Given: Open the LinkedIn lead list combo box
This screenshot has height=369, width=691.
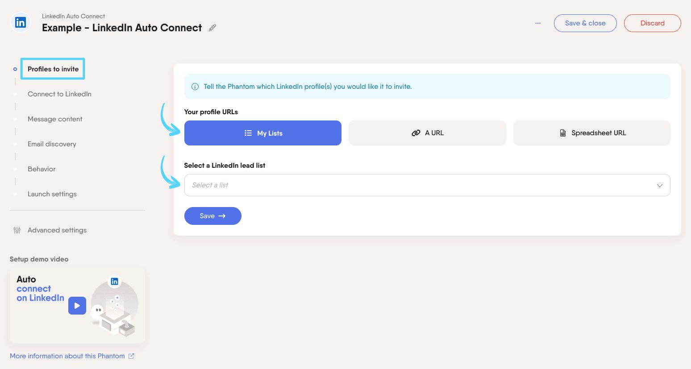Looking at the screenshot, I should point(427,185).
